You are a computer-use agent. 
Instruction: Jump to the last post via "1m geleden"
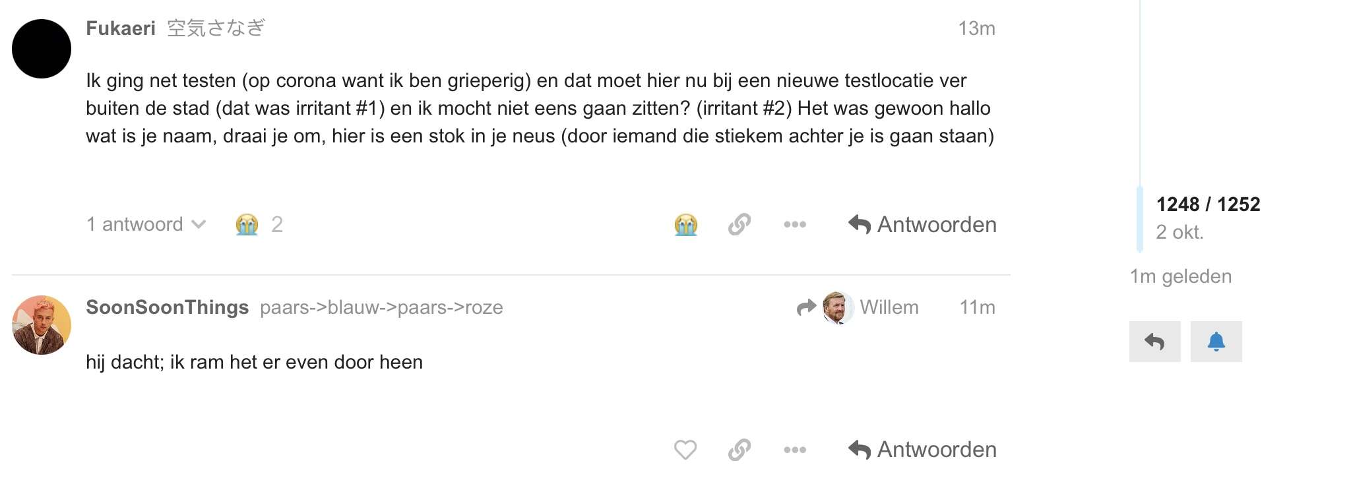point(1181,276)
